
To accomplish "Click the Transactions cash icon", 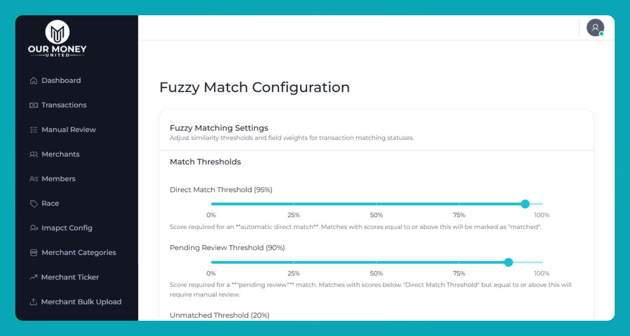I will coord(34,105).
